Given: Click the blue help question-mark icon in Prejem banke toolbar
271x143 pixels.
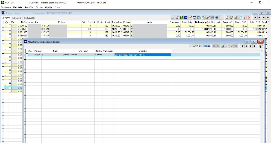Looking at the screenshot, I should [x=217, y=17].
